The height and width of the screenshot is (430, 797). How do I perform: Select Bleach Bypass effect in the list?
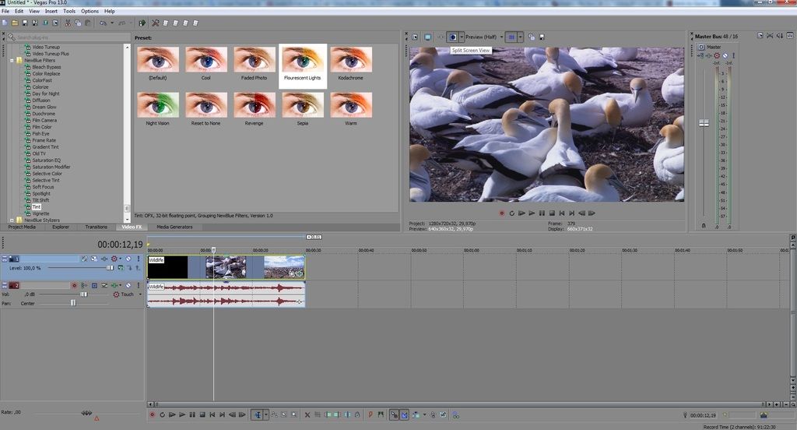click(46, 67)
